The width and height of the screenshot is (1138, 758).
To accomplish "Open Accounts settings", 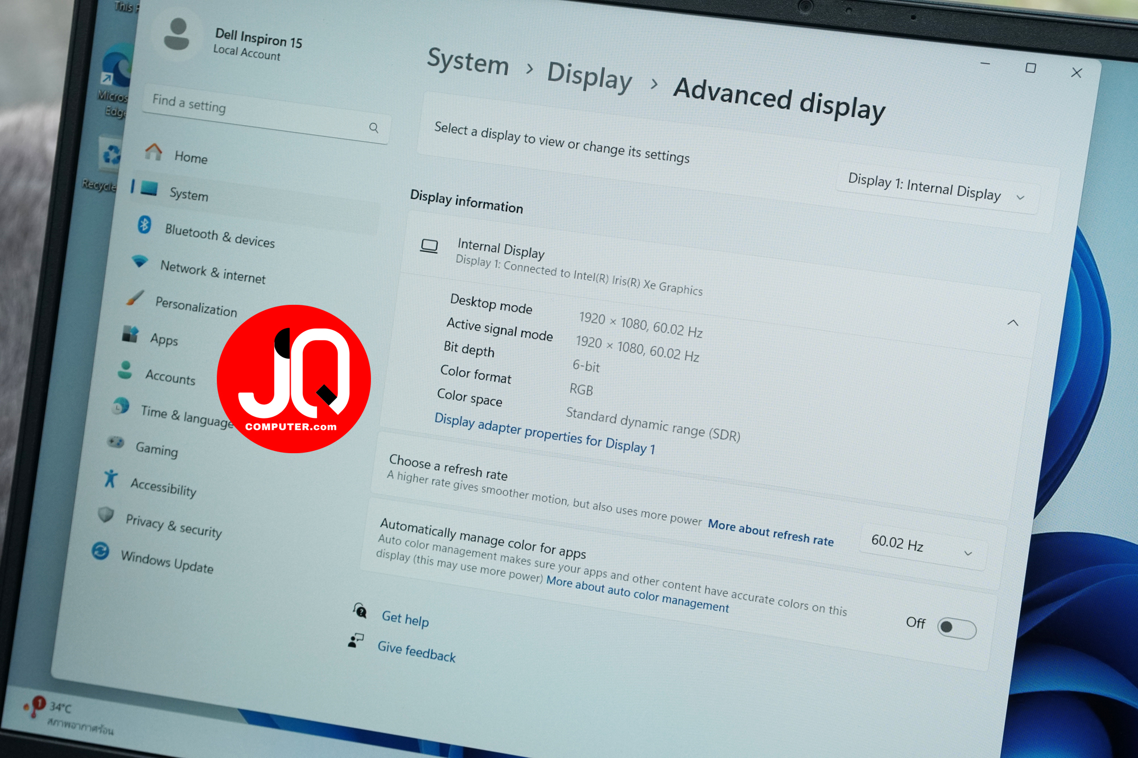I will [170, 377].
